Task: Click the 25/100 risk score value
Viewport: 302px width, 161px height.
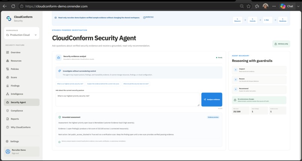Action: [x=237, y=112]
